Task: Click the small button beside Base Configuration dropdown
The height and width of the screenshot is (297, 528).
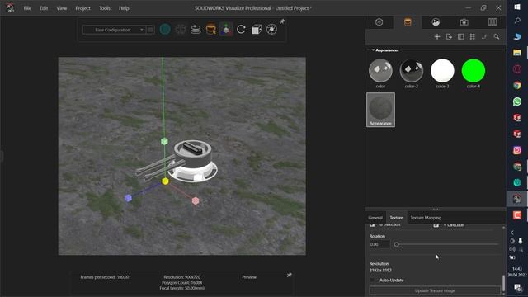Action: tap(150, 30)
